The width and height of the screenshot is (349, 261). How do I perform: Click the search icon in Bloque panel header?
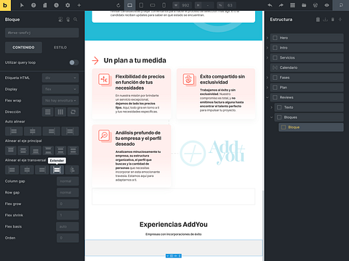(x=76, y=20)
